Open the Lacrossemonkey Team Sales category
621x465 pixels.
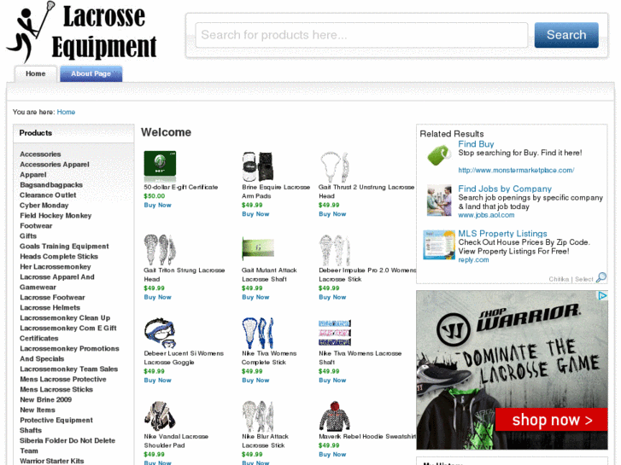[69, 369]
